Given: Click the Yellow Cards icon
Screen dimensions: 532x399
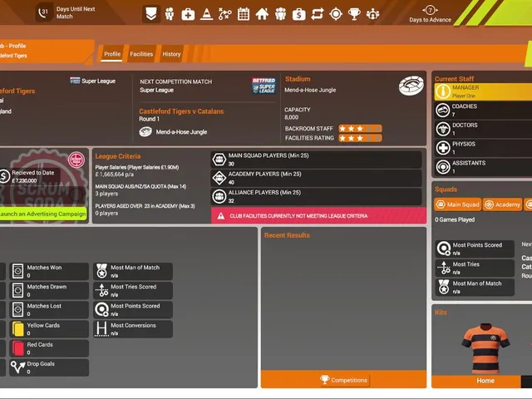Looking at the screenshot, I should click(18, 329).
